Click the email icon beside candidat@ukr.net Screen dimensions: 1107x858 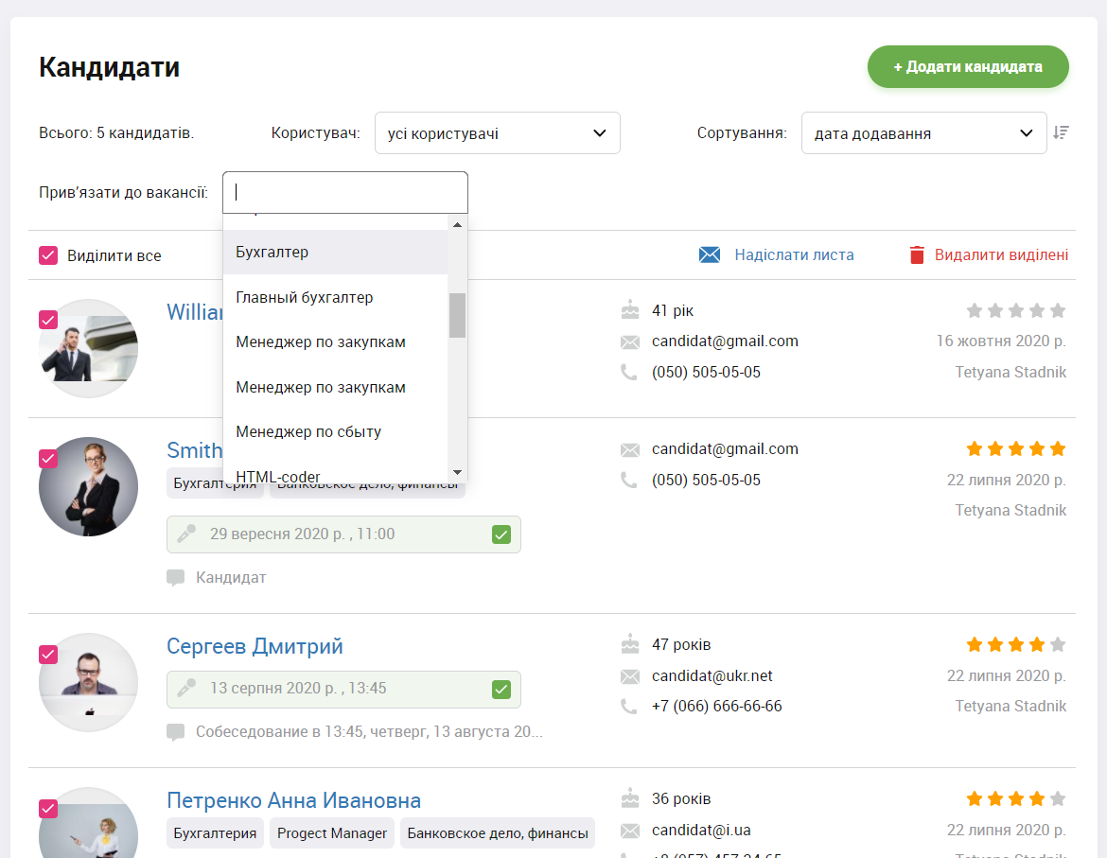[x=629, y=675]
